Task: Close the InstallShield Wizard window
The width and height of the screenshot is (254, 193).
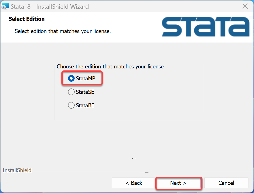Action: [245, 6]
